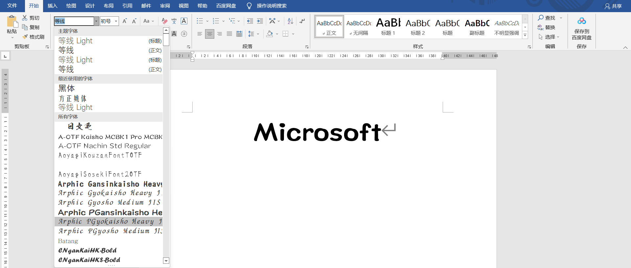Expand bullet list style dropdown arrow
The image size is (631, 268).
207,21
